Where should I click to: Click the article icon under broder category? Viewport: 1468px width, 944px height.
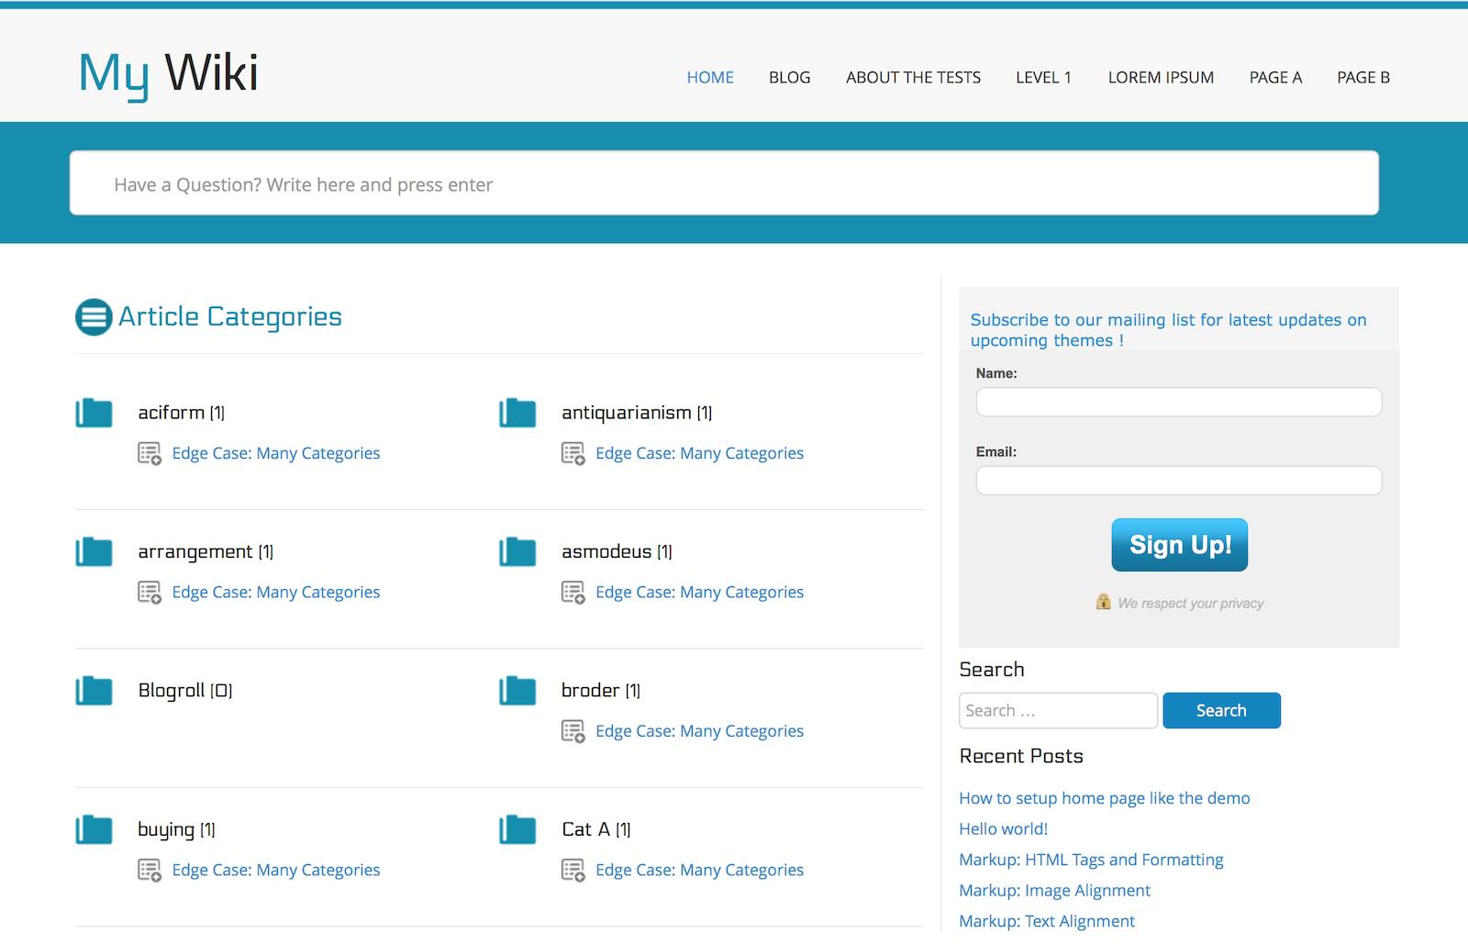(573, 731)
